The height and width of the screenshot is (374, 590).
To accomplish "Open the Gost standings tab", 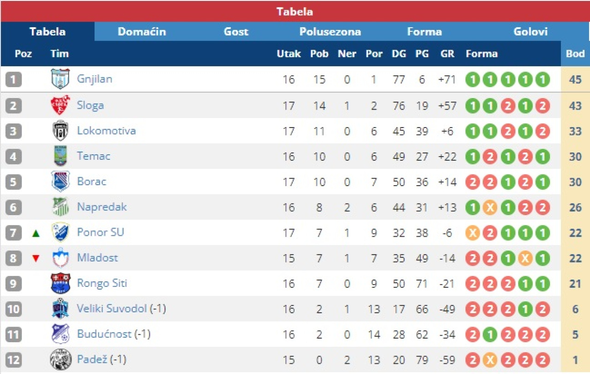I will [x=236, y=32].
